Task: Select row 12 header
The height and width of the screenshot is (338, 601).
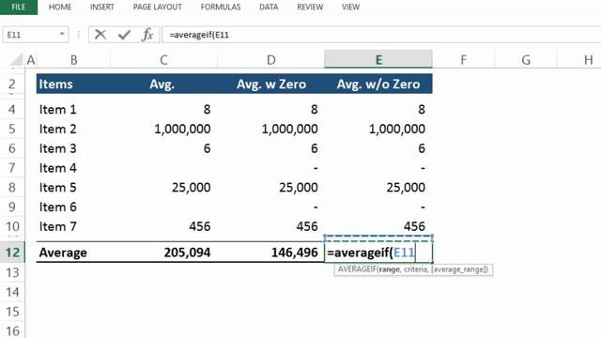Action: [x=12, y=253]
